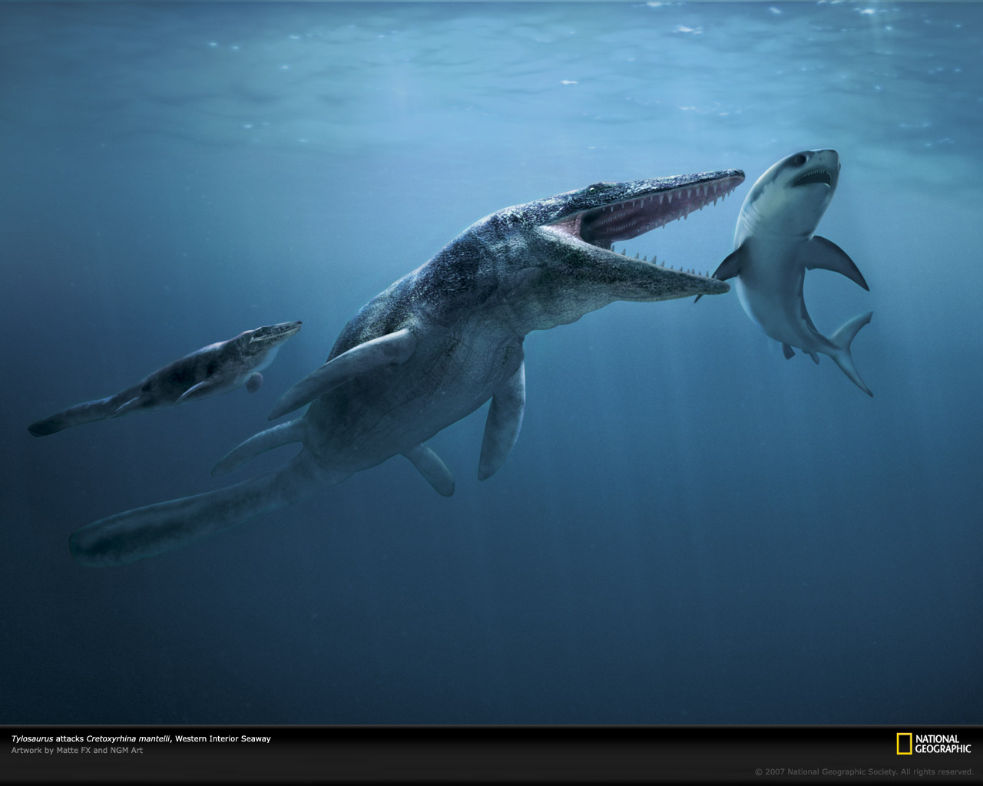Select the NGM Art credit text
Viewport: 983px width, 786px height.
coord(127,751)
